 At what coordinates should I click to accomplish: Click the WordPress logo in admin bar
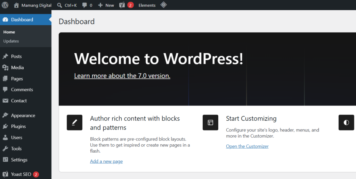click(5, 5)
